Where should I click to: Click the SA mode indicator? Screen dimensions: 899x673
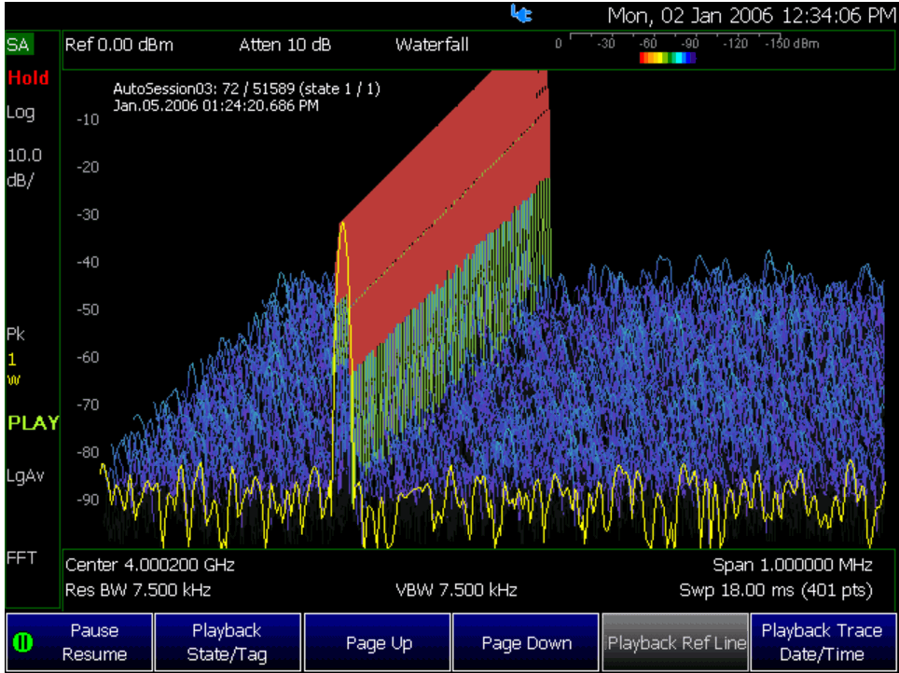(20, 46)
